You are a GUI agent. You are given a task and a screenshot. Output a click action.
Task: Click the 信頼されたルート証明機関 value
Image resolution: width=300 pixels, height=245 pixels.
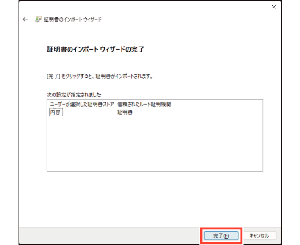(144, 105)
